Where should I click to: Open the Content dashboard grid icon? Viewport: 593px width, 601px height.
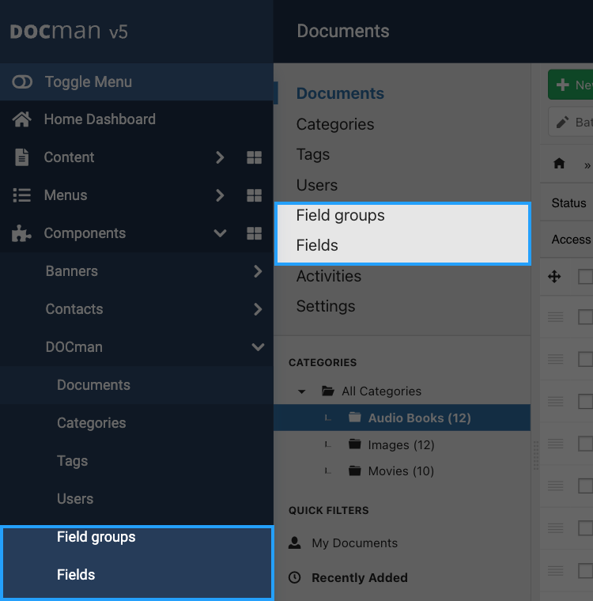click(254, 157)
